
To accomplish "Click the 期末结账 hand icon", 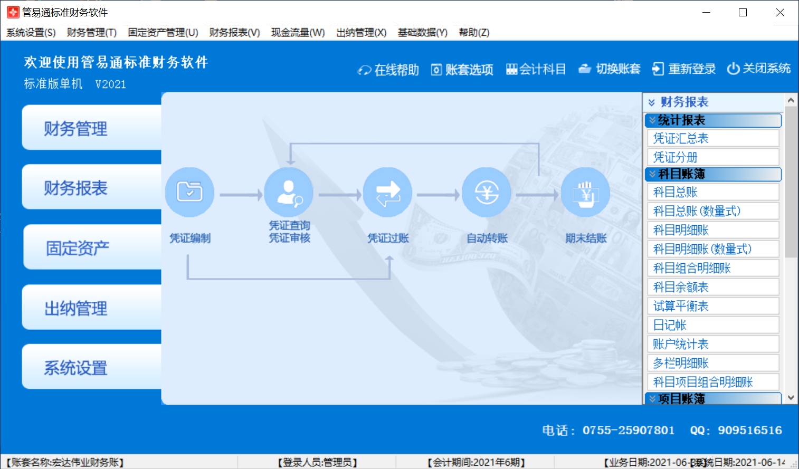I will click(585, 192).
